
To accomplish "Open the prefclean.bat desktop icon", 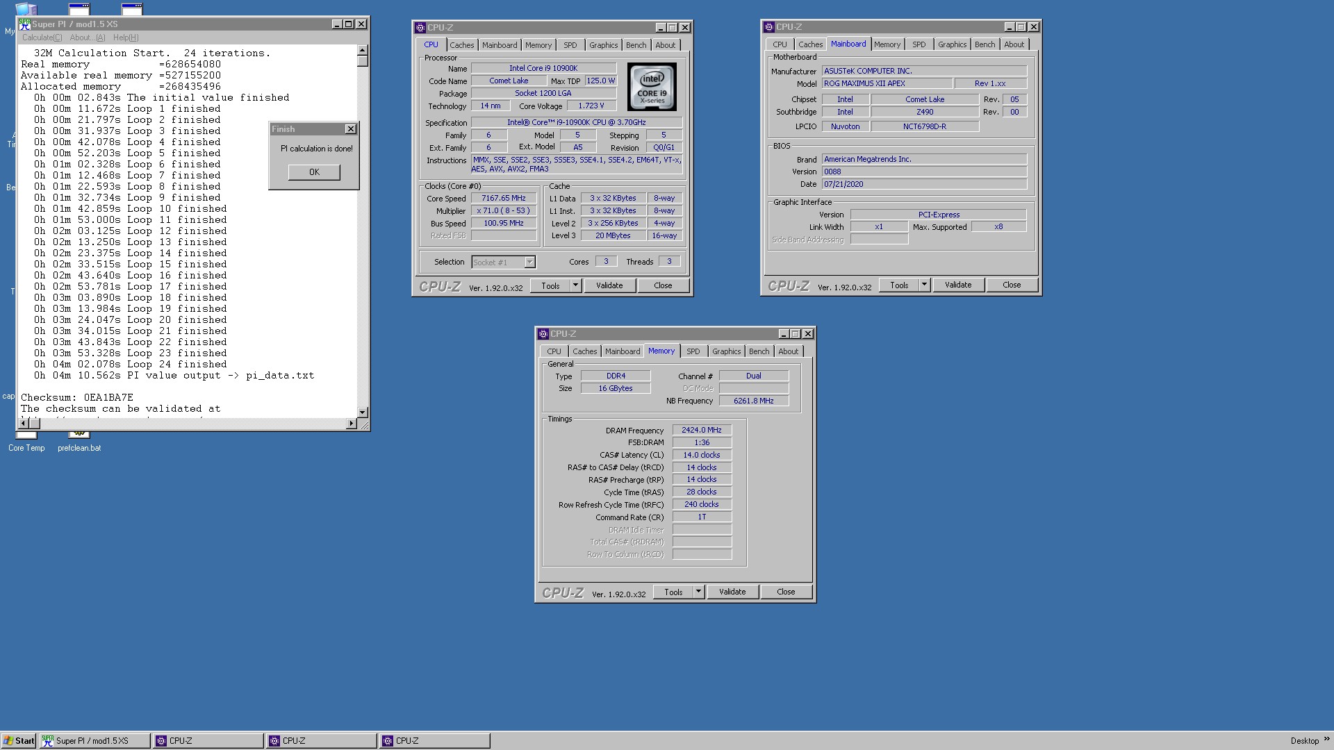I will [79, 442].
